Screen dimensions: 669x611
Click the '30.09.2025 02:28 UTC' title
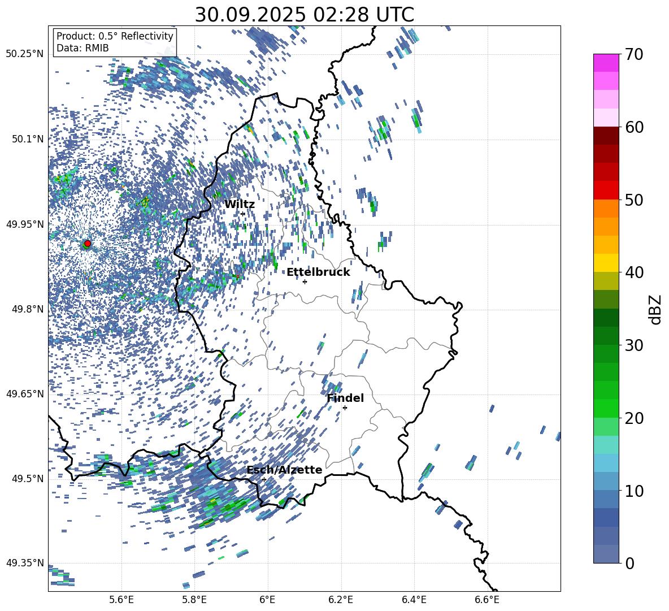click(304, 15)
